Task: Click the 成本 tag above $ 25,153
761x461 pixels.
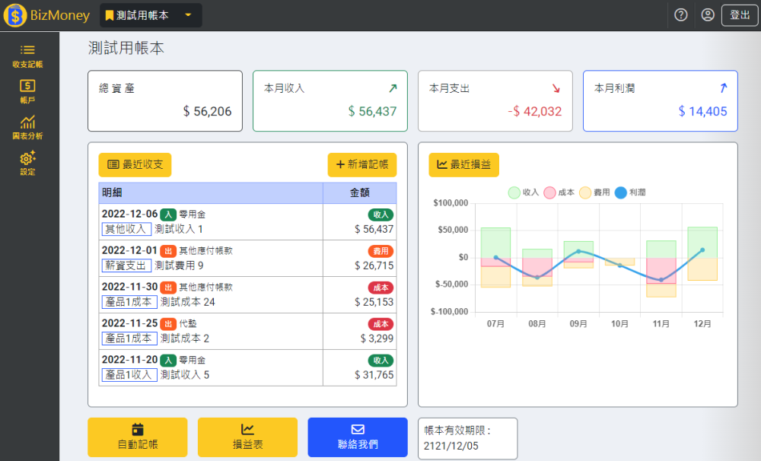Action: coord(380,288)
